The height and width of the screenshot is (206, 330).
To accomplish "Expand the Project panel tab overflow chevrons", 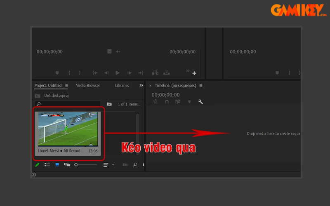I will [x=141, y=85].
